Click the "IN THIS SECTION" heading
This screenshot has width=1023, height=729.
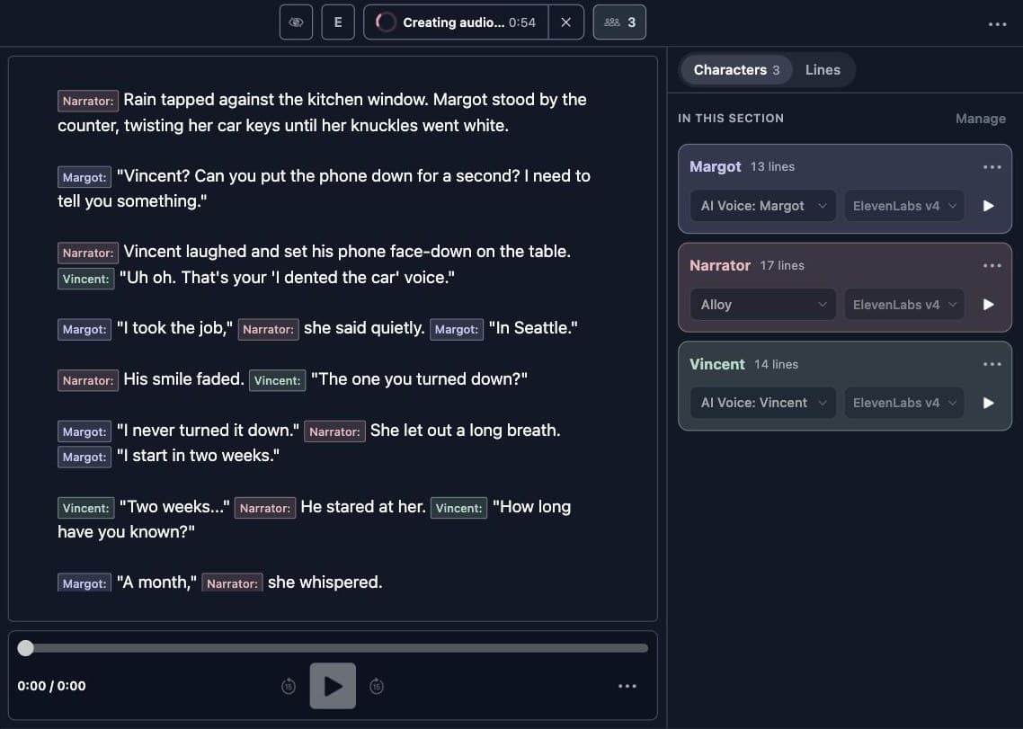point(731,118)
